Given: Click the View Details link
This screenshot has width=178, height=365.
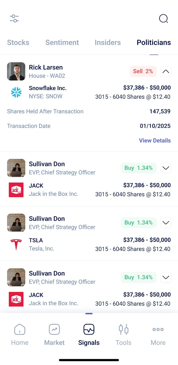Looking at the screenshot, I should click(x=155, y=140).
